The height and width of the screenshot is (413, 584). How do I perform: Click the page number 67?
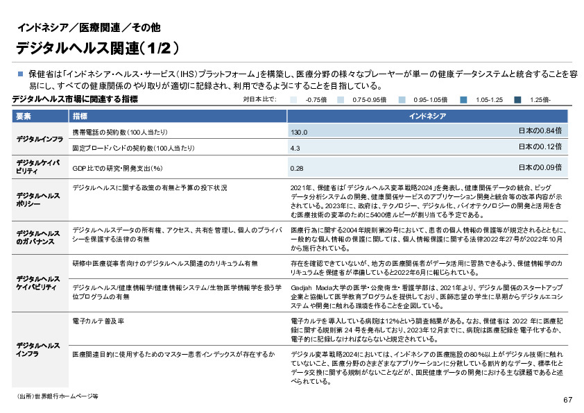coord(567,398)
